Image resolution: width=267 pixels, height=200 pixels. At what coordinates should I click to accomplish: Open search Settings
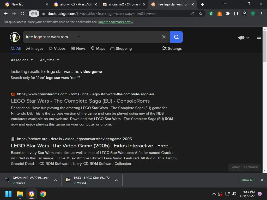[x=172, y=48]
